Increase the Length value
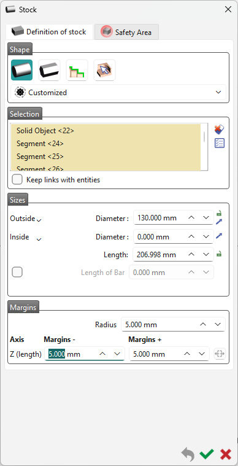This screenshot has height=466, width=238. tap(191, 254)
